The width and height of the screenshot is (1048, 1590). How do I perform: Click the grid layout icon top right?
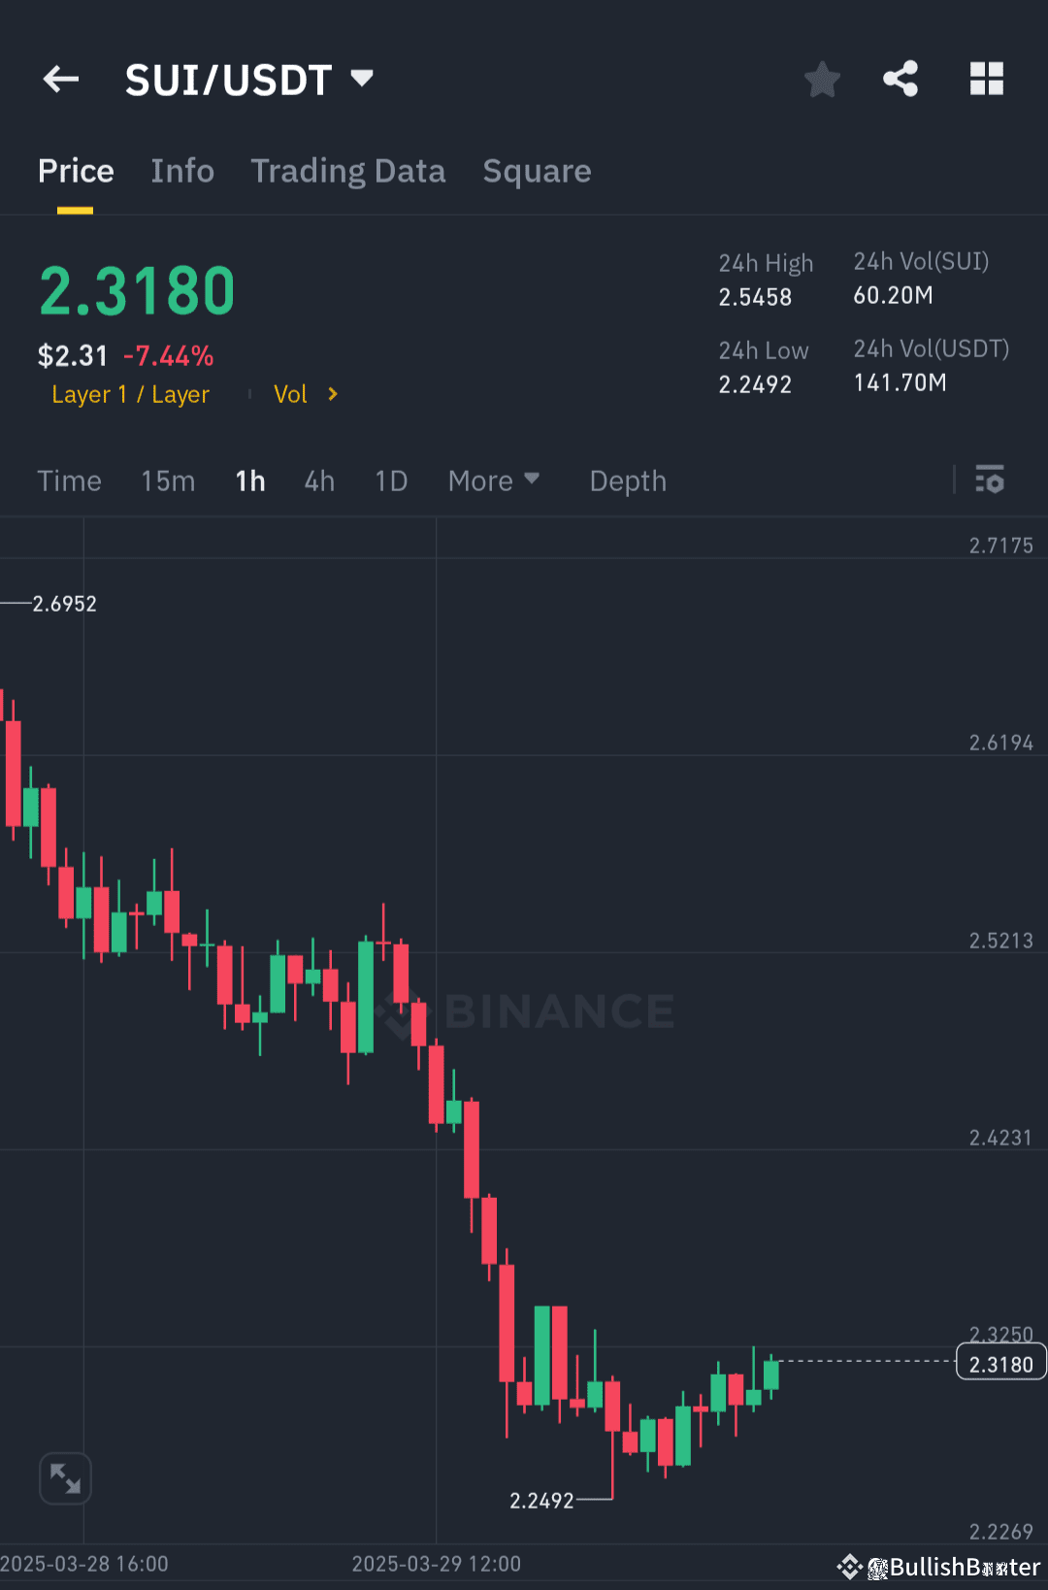[x=987, y=80]
